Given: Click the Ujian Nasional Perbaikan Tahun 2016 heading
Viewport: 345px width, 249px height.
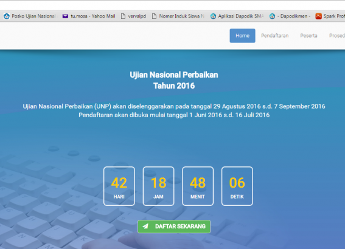Looking at the screenshot, I should 174,80.
